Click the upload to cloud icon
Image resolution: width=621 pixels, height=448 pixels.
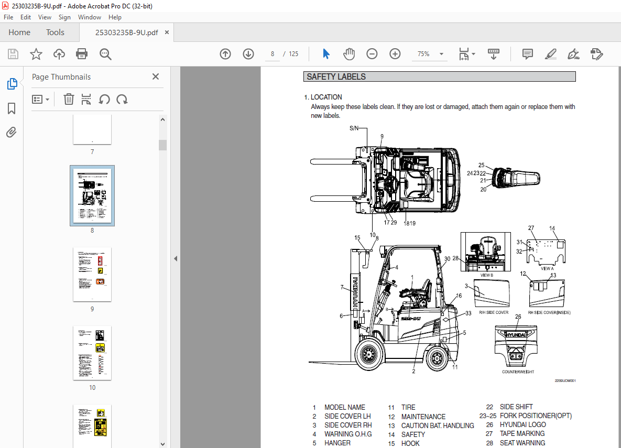click(59, 54)
